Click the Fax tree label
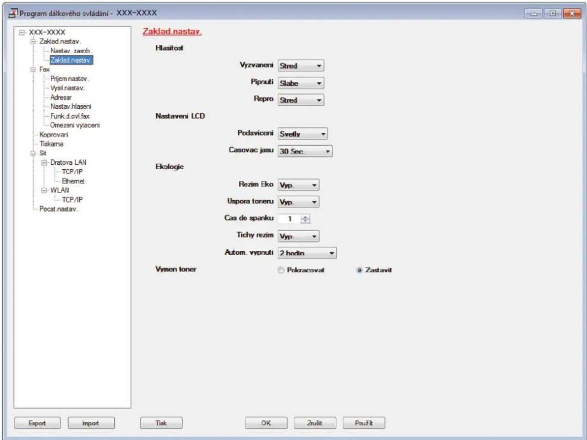Screen dimensions: 587x440 pos(44,70)
